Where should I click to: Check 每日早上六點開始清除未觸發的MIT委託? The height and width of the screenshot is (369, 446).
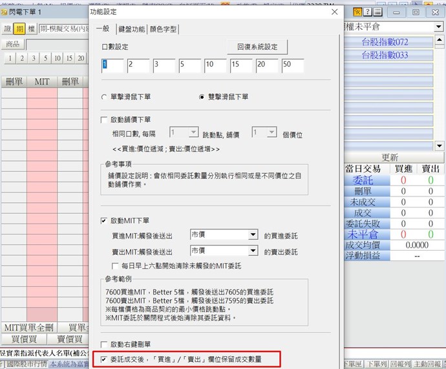(x=116, y=266)
